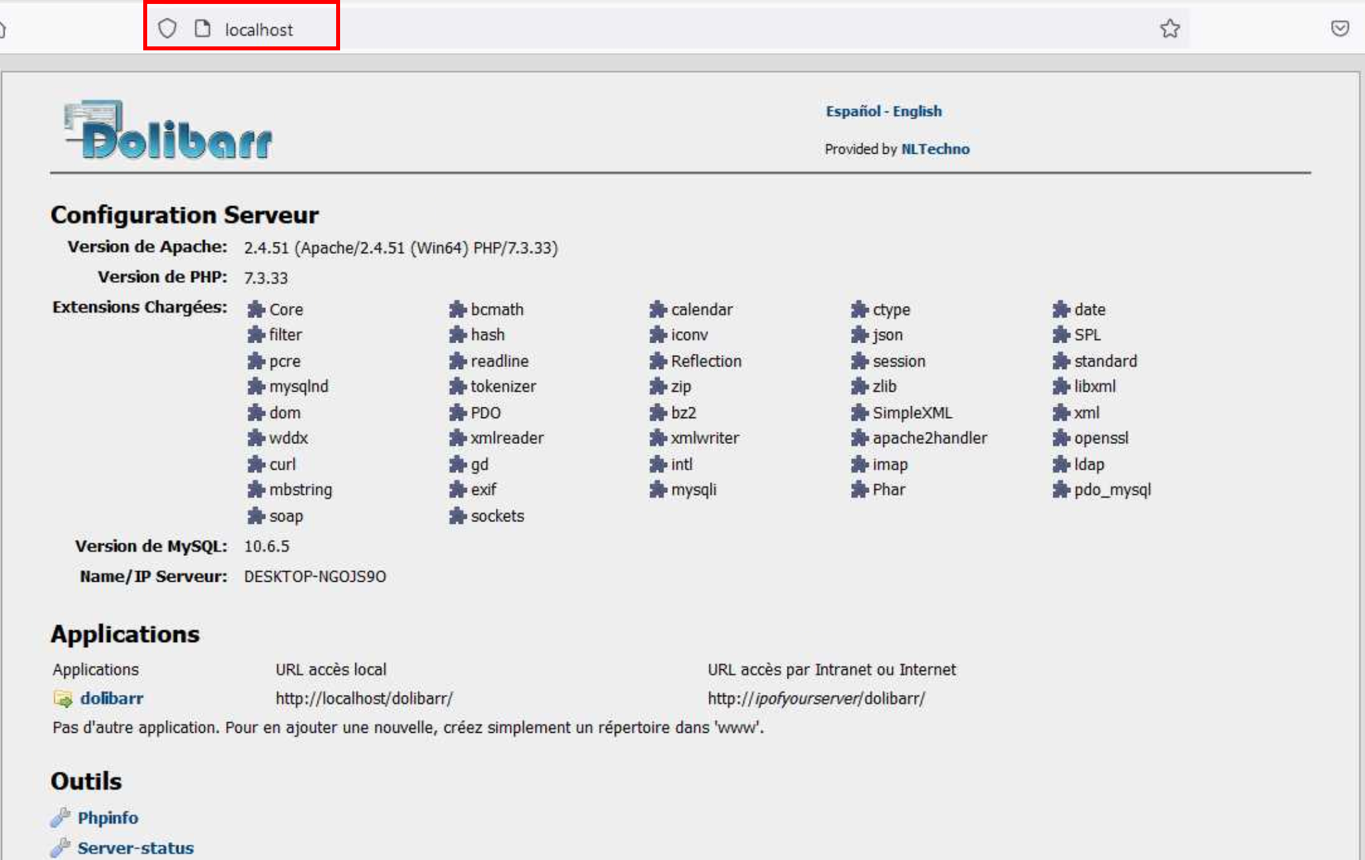1365x860 pixels.
Task: Click the puzzle icon next to apache2handler
Action: [x=859, y=438]
